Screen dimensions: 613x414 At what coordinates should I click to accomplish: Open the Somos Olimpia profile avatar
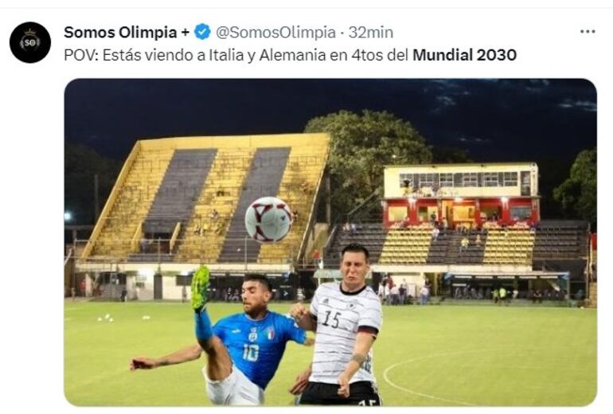click(30, 42)
